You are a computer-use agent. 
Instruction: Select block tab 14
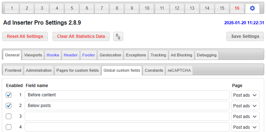(207, 8)
